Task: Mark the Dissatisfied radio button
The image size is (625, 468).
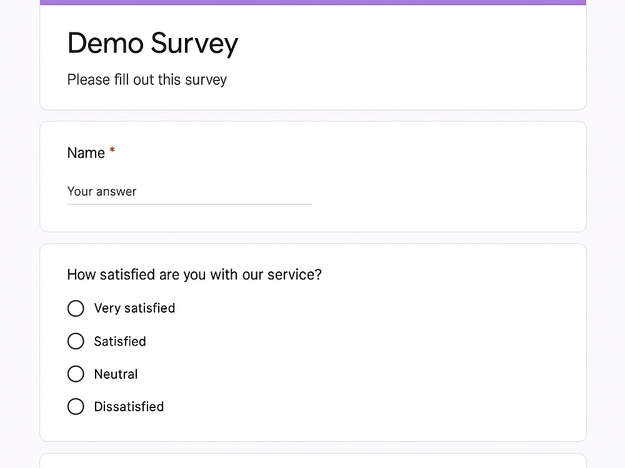Action: point(76,407)
